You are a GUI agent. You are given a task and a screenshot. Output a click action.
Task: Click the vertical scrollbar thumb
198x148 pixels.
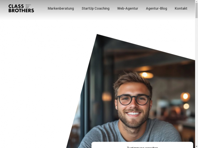click(x=196, y=10)
